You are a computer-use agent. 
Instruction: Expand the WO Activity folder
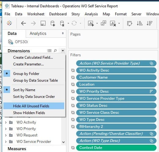6,122
